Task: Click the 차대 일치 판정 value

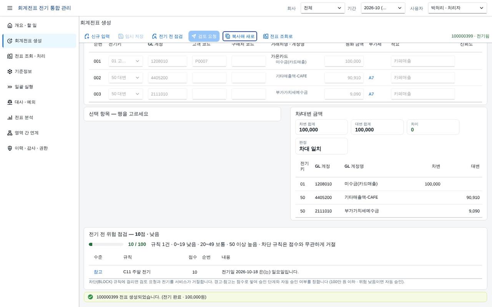Action: click(x=310, y=149)
